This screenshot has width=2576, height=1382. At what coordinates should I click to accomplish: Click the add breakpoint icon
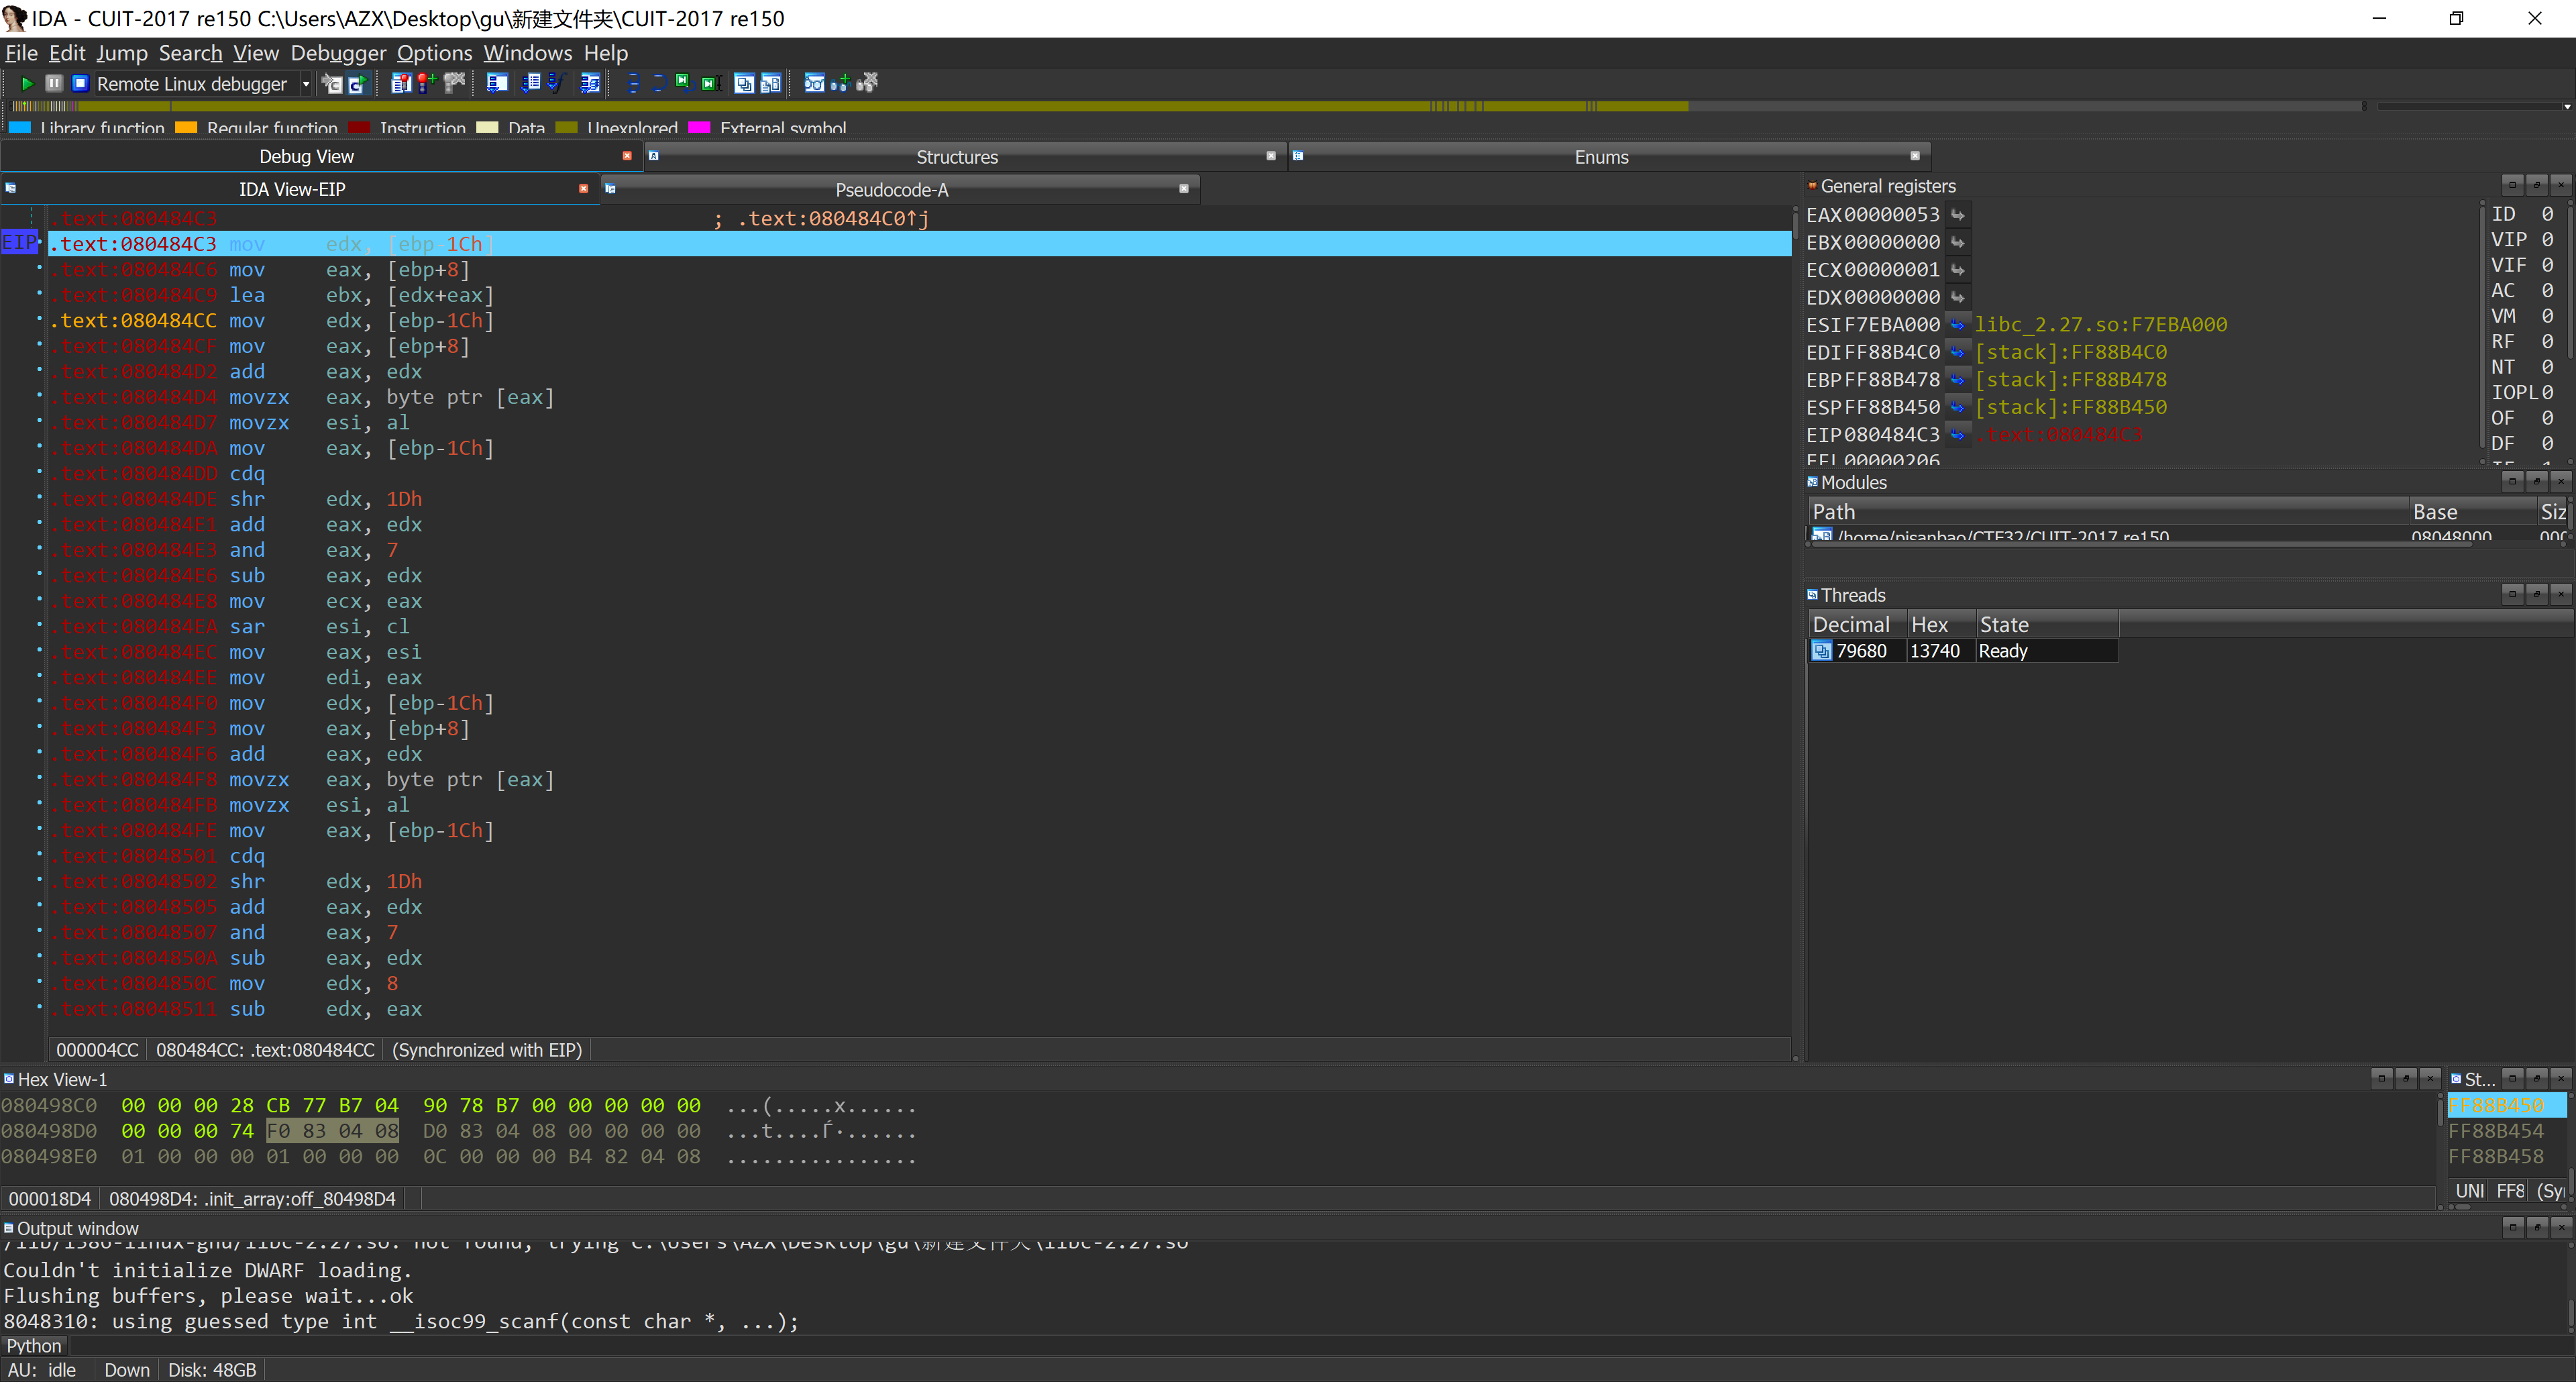coord(427,83)
